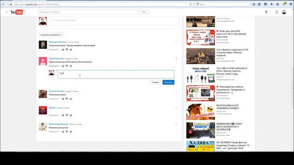Open three-dot menu on 'Нормальная ручка' comment
The height and width of the screenshot is (165, 294).
[x=176, y=125]
